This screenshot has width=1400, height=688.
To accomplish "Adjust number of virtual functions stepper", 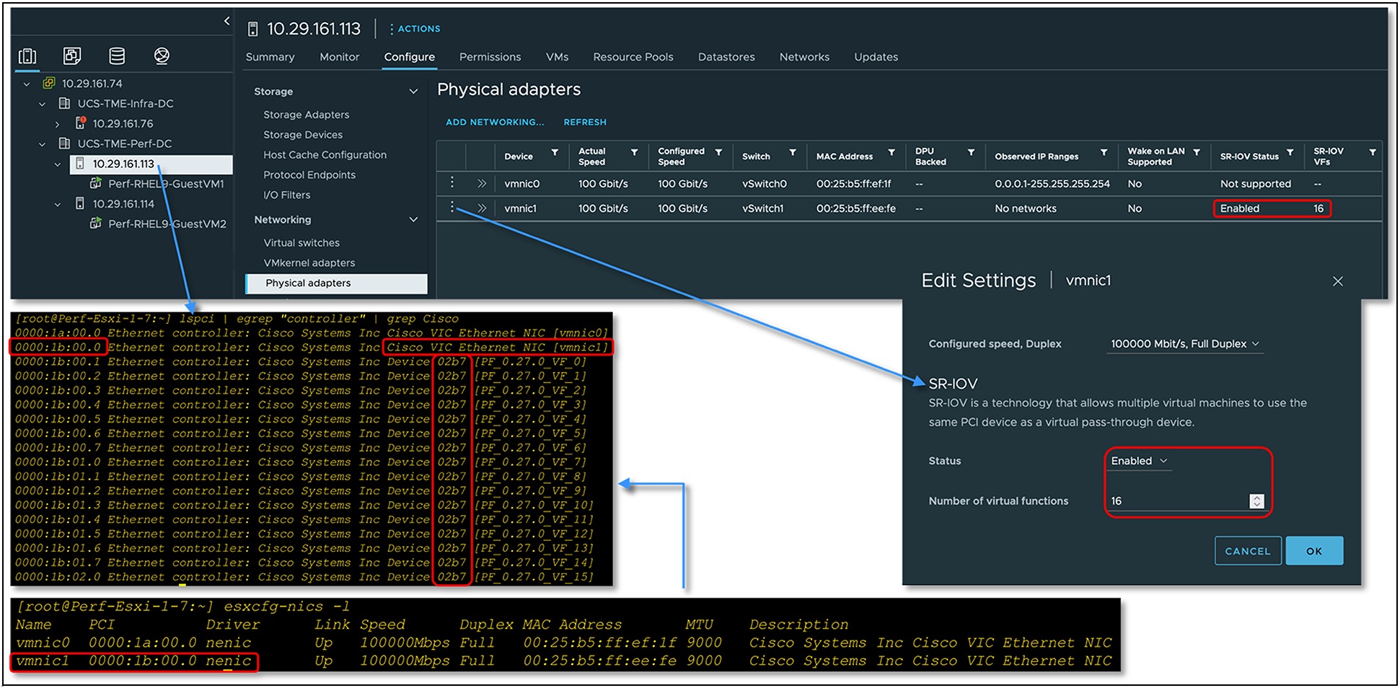I will (1257, 501).
